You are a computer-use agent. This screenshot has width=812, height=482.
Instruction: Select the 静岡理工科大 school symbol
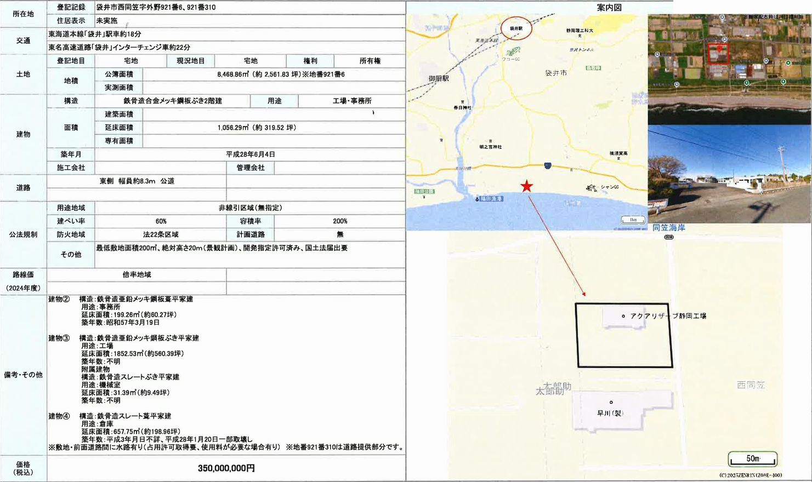tap(580, 36)
